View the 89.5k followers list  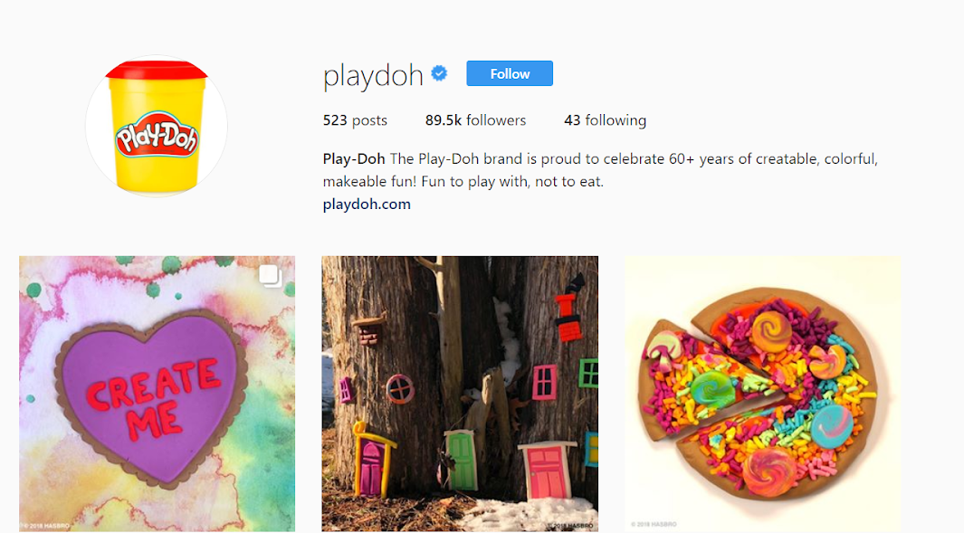point(475,119)
